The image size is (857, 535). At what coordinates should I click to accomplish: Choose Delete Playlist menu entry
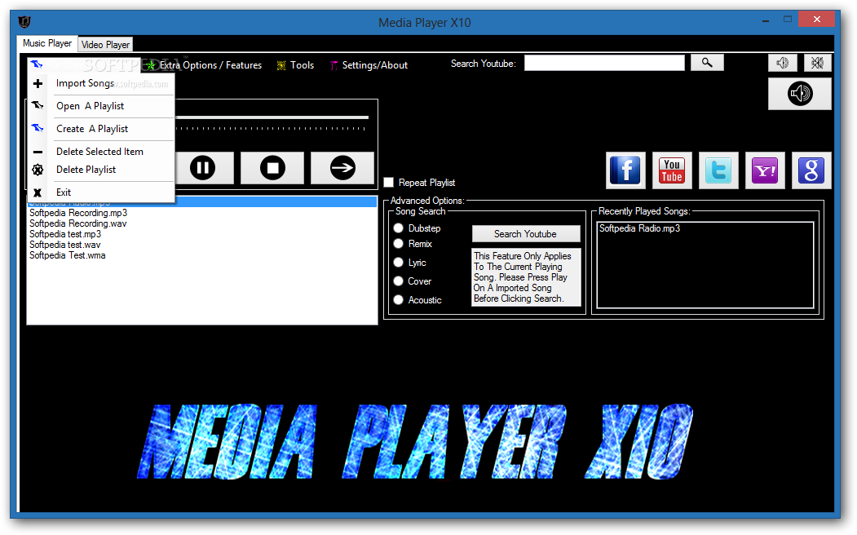[101, 170]
